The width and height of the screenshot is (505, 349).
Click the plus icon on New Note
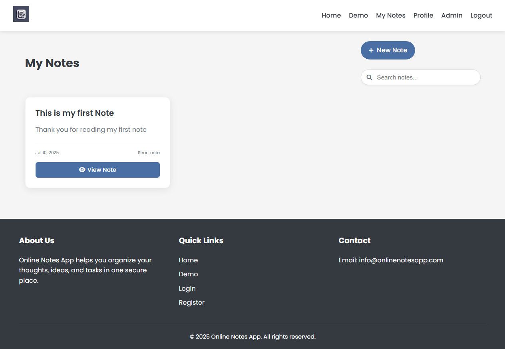click(x=371, y=50)
